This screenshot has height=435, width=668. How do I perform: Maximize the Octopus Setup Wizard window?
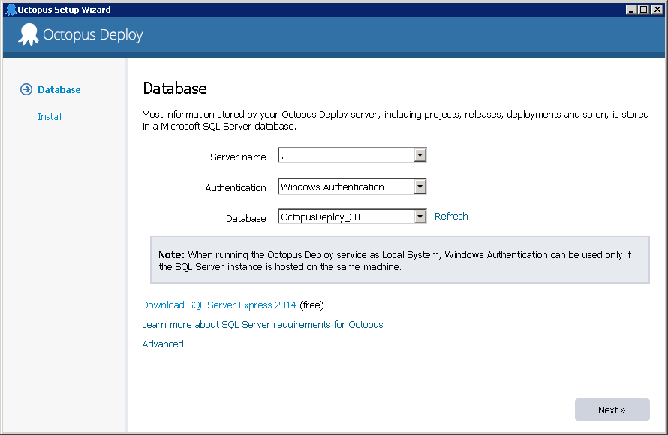pos(642,10)
